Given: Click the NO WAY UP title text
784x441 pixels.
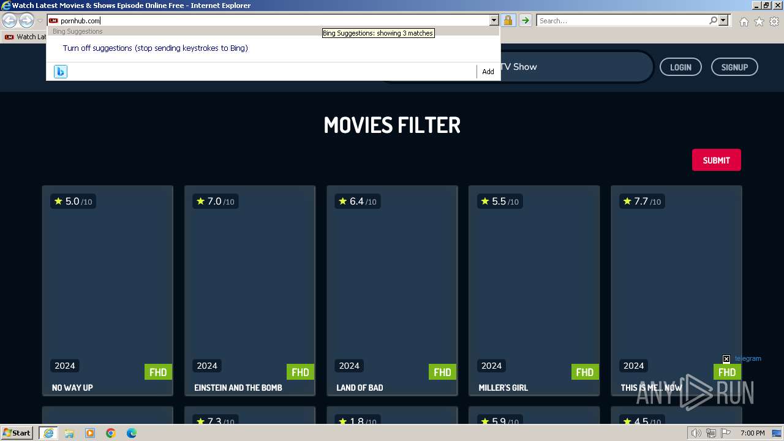Looking at the screenshot, I should pos(72,388).
